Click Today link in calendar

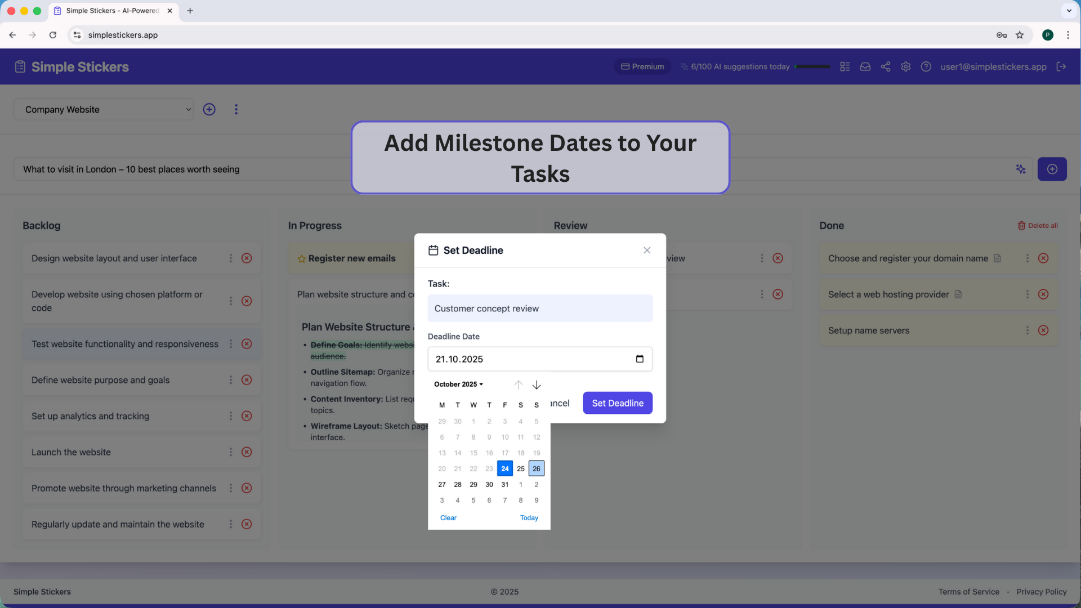529,518
